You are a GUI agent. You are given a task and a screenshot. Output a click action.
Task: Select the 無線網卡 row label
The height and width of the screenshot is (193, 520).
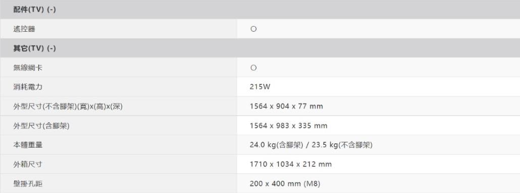pyautogui.click(x=28, y=68)
